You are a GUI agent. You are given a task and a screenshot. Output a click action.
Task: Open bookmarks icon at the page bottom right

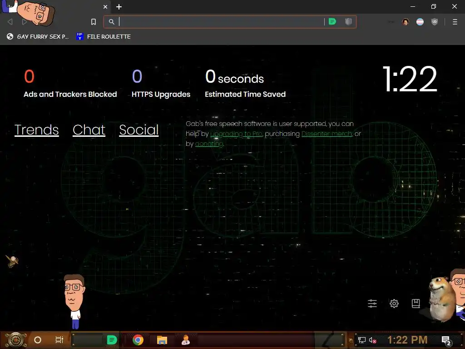coord(416,303)
